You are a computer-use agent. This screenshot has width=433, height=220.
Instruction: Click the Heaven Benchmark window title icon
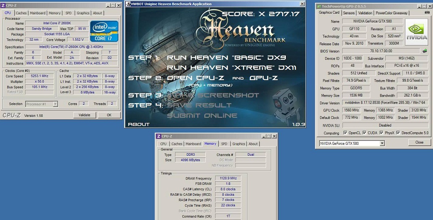point(128,4)
